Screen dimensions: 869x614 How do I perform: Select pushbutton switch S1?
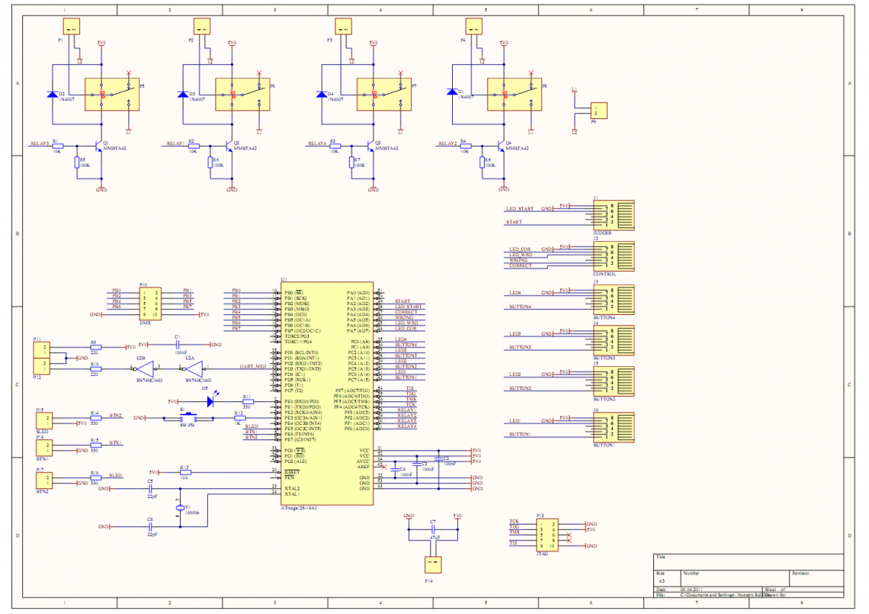point(188,417)
